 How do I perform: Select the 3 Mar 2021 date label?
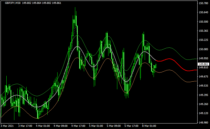point(7,126)
